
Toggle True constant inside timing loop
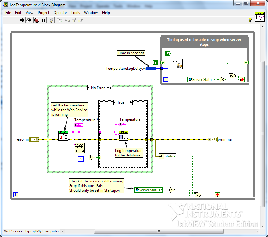click(168, 53)
